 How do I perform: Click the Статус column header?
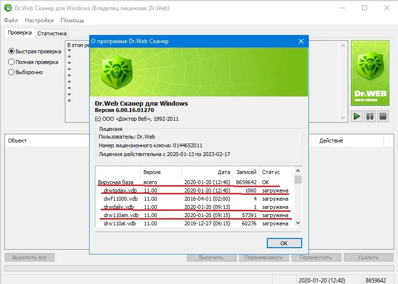click(276, 172)
